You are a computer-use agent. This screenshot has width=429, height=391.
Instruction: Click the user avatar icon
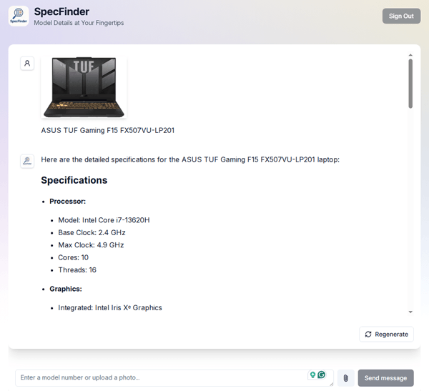[27, 64]
